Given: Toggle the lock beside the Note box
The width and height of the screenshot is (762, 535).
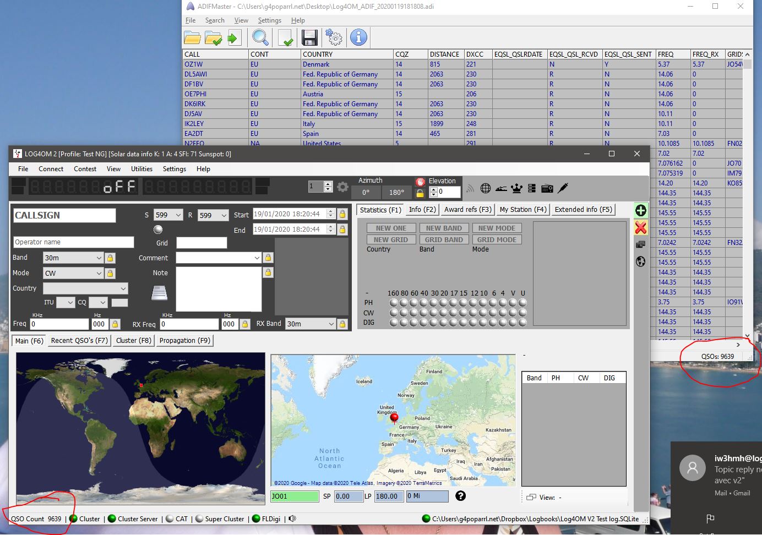Looking at the screenshot, I should coord(268,272).
